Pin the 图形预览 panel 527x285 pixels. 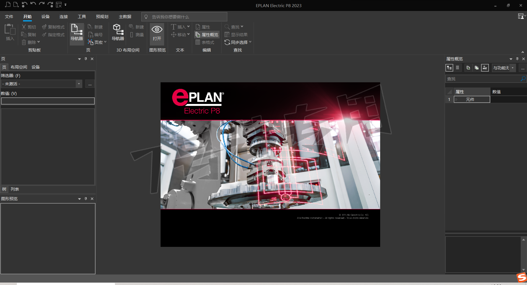click(86, 199)
